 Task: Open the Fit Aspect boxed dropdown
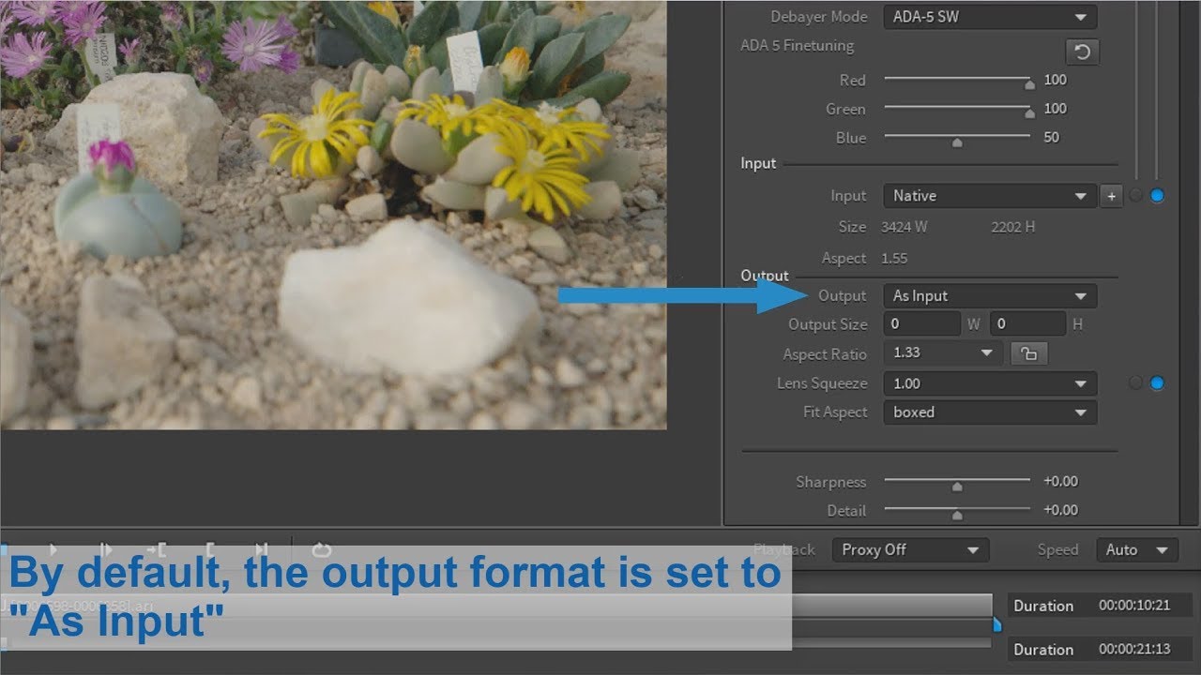pos(990,412)
